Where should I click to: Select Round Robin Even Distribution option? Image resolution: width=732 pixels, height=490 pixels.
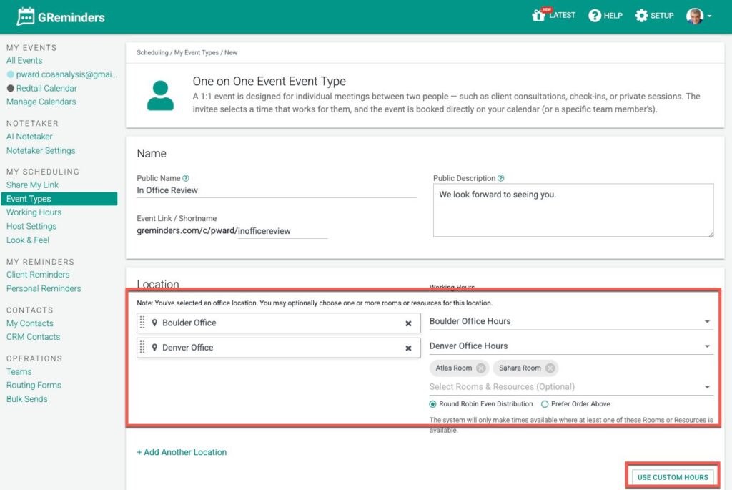(x=433, y=404)
